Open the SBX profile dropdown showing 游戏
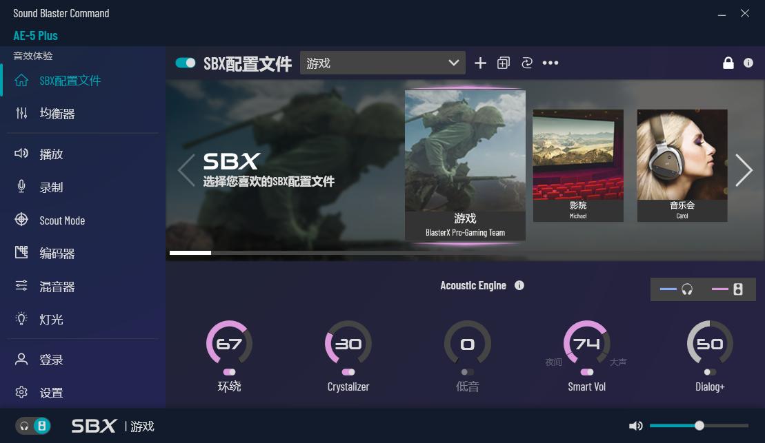Screen dimensions: 765x443 382,62
